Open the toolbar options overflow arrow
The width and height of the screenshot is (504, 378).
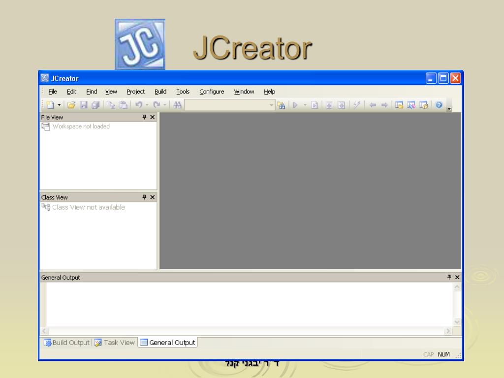449,109
